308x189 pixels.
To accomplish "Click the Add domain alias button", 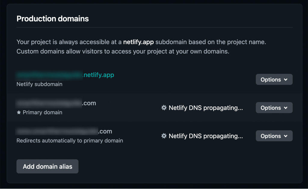I will (x=48, y=166).
